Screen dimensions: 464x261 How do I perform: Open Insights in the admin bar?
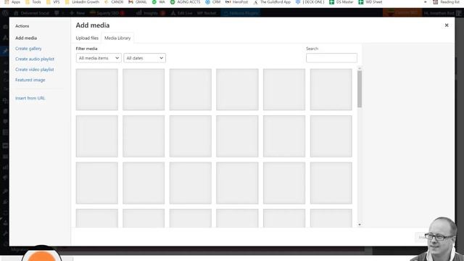[151, 13]
